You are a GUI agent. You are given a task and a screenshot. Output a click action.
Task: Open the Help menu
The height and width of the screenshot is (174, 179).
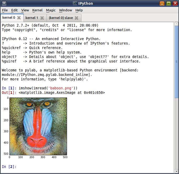click(79, 10)
